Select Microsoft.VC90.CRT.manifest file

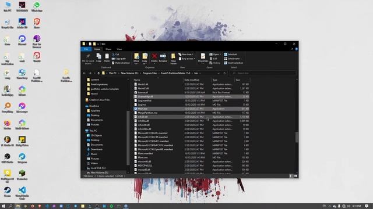point(191,137)
